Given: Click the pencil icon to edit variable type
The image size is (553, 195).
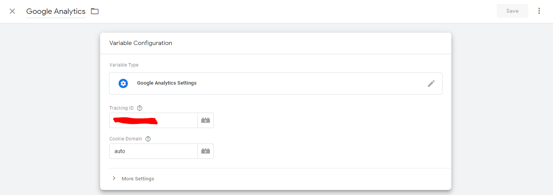Looking at the screenshot, I should (x=431, y=83).
